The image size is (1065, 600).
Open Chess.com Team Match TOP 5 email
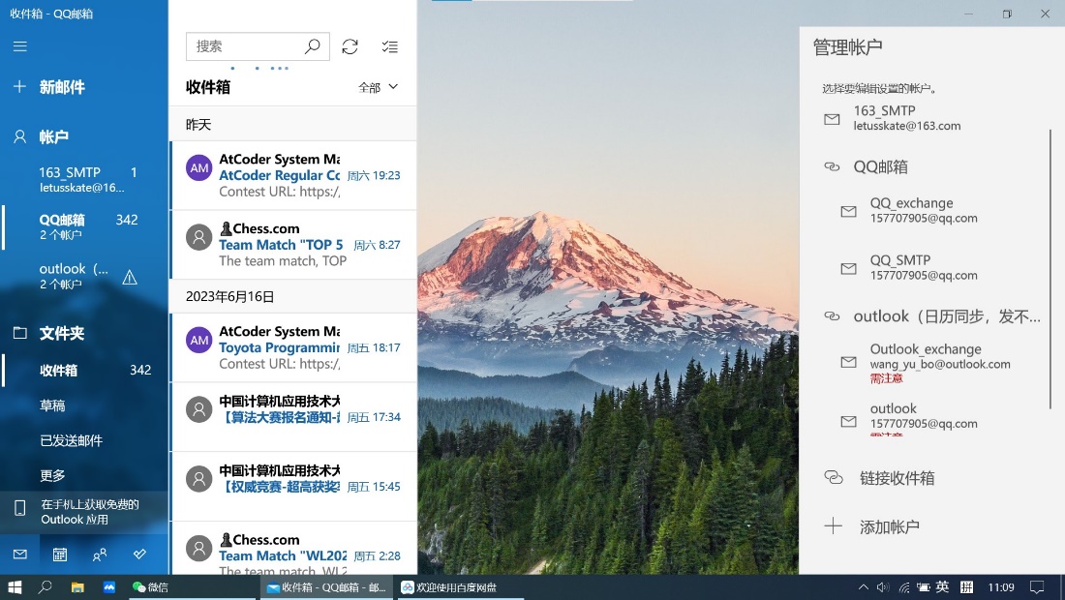(x=292, y=244)
